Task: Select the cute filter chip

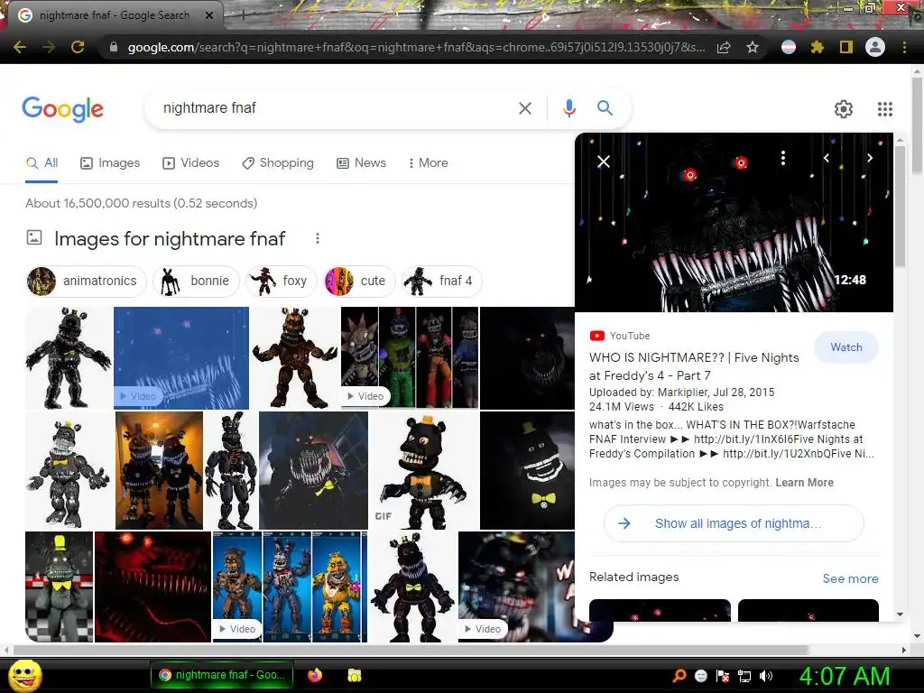Action: click(x=359, y=282)
